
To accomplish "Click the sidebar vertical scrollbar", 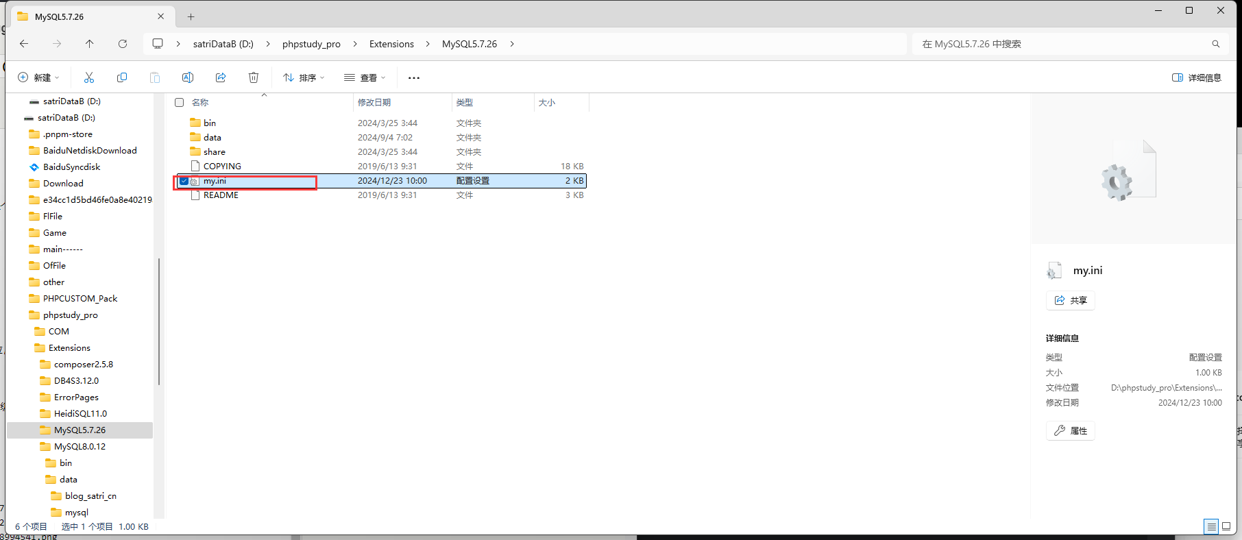I will (159, 321).
